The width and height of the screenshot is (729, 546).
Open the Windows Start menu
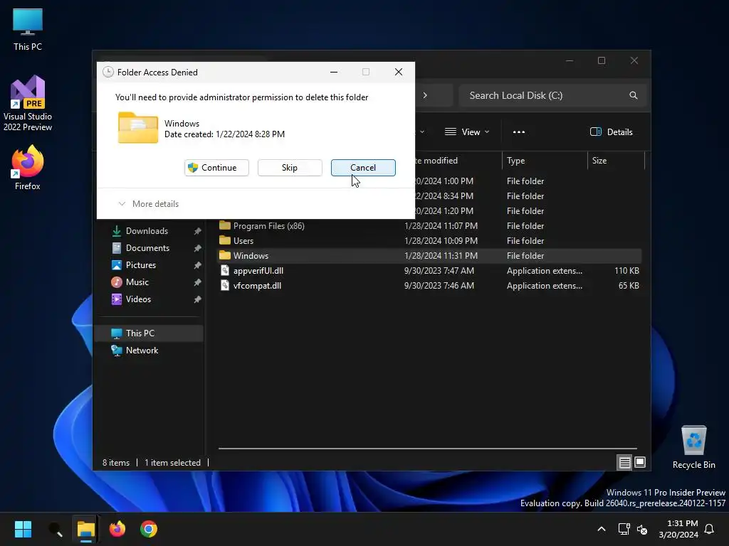pyautogui.click(x=23, y=529)
